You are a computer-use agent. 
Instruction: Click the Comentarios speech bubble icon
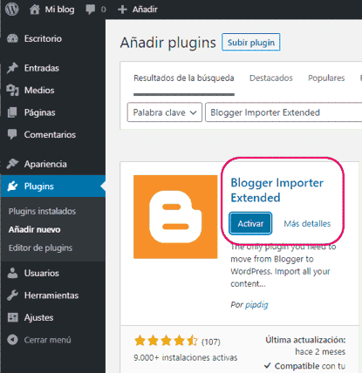pos(12,134)
